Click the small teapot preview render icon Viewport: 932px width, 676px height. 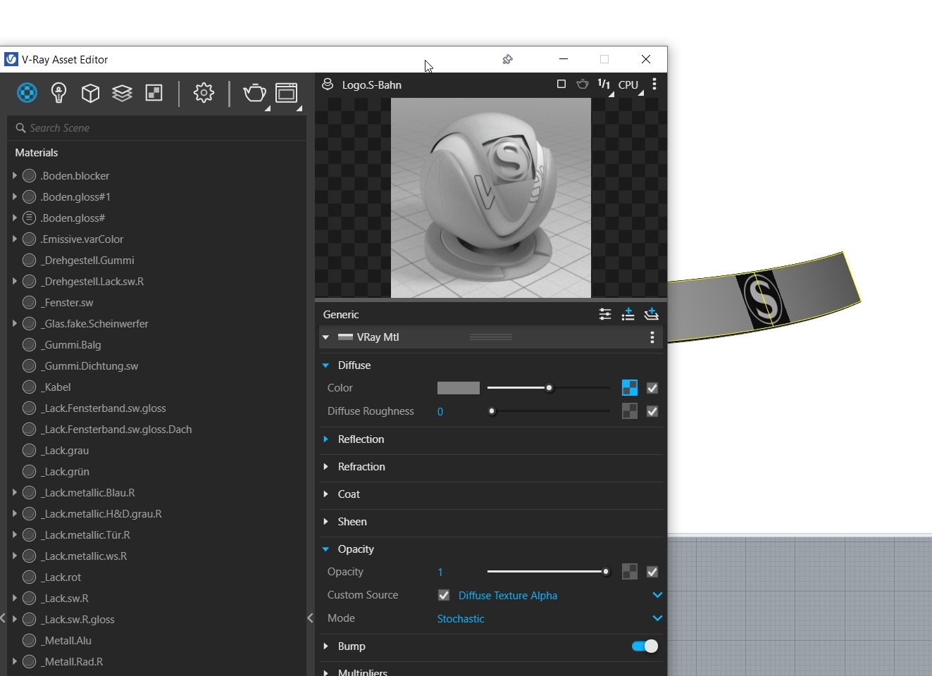[x=583, y=84]
